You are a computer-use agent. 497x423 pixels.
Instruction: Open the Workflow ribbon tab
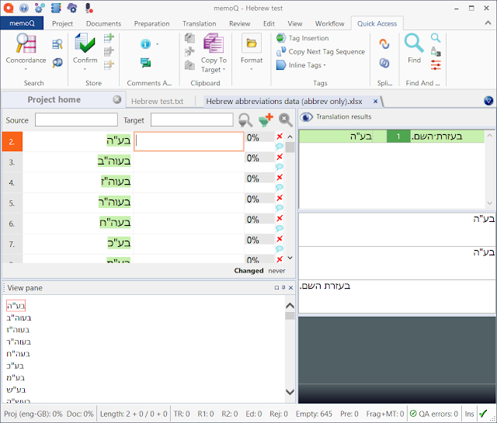click(329, 24)
